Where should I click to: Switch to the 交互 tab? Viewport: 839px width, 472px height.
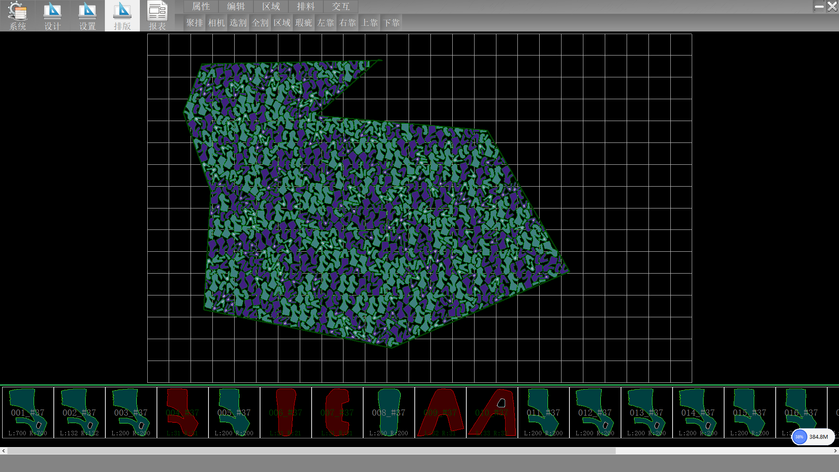[341, 7]
